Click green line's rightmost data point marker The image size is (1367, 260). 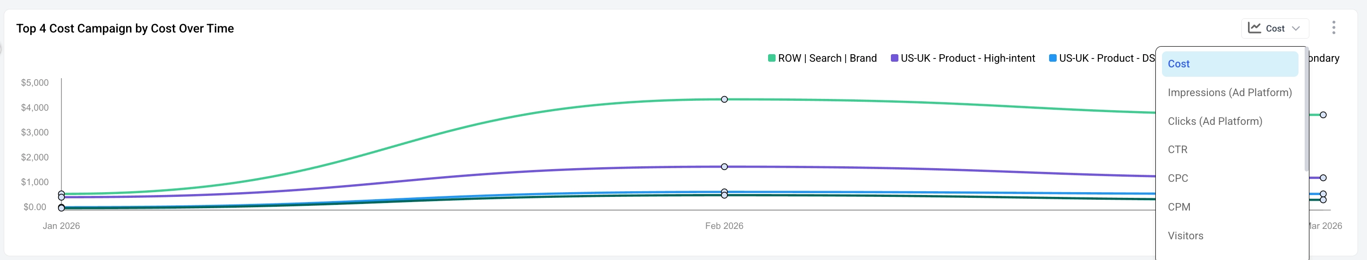click(x=1323, y=115)
